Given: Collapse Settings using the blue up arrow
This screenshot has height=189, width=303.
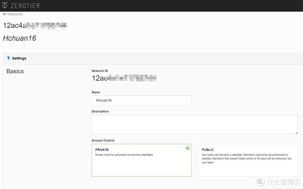Looking at the screenshot, I should 8,58.
